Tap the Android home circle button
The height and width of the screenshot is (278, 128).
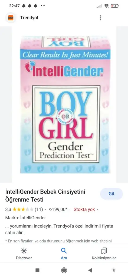click(x=64, y=270)
